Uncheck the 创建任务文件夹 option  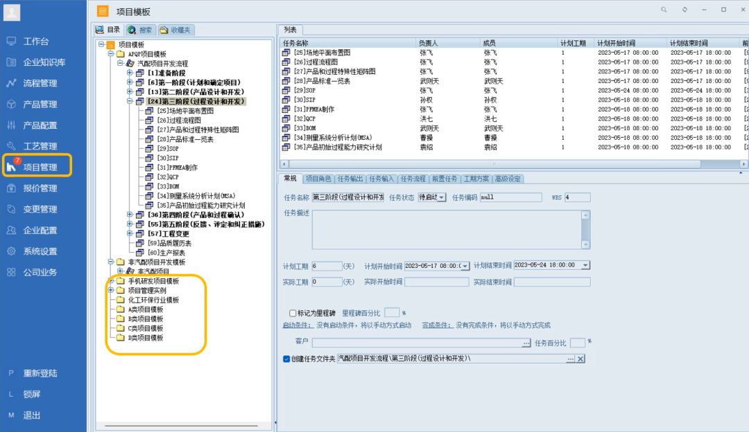click(286, 359)
